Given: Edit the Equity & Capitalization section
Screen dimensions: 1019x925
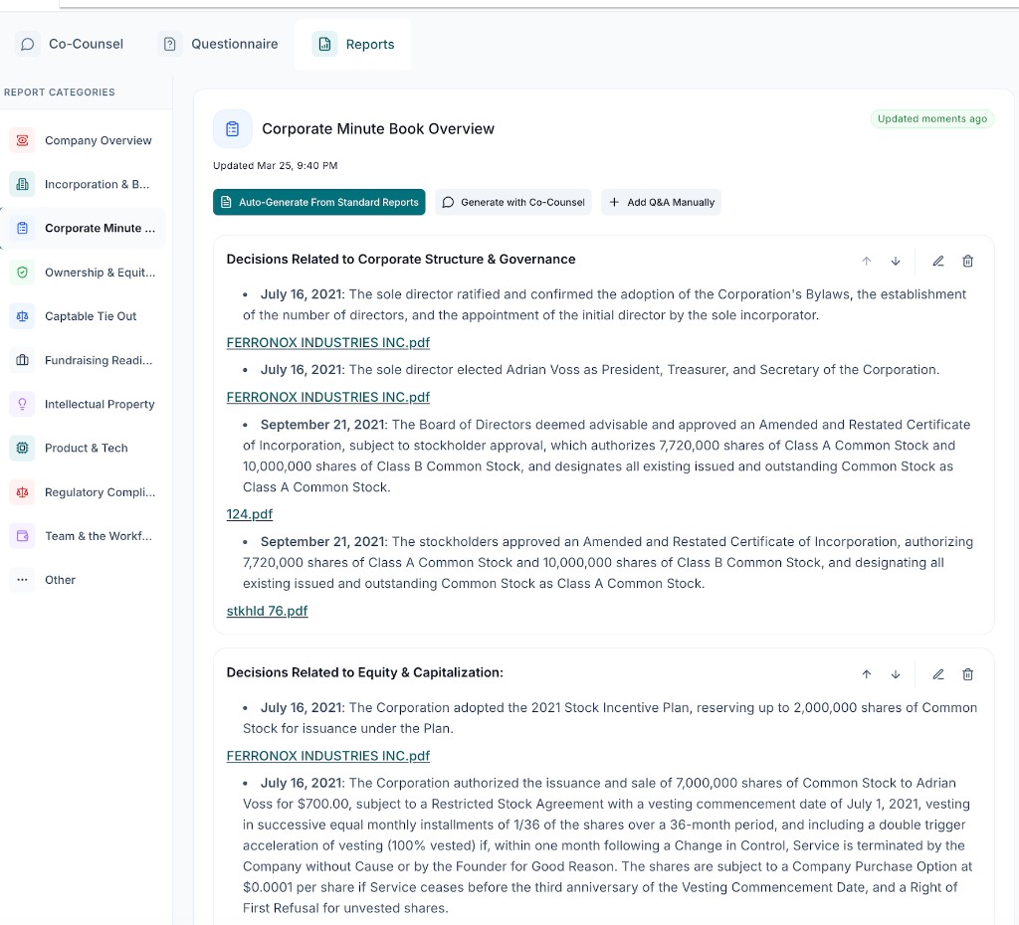Looking at the screenshot, I should tap(937, 674).
